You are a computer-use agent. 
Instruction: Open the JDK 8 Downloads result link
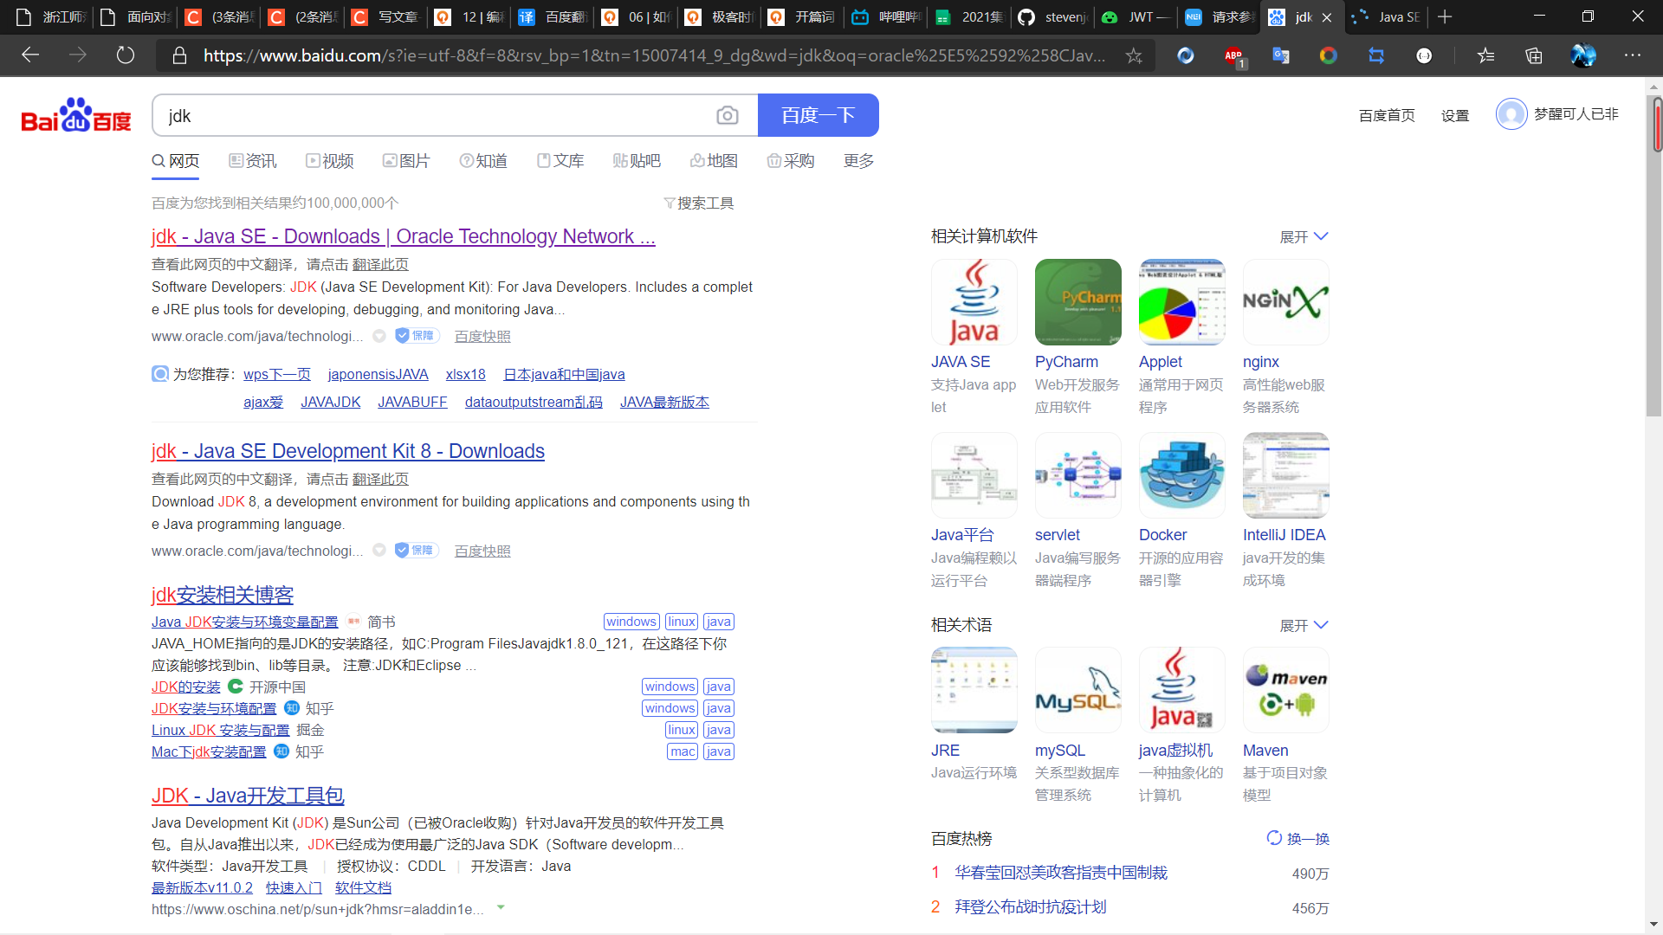(x=347, y=451)
